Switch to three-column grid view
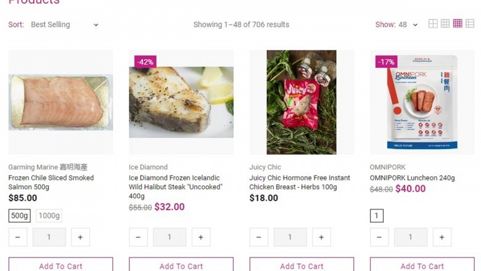 click(x=445, y=24)
